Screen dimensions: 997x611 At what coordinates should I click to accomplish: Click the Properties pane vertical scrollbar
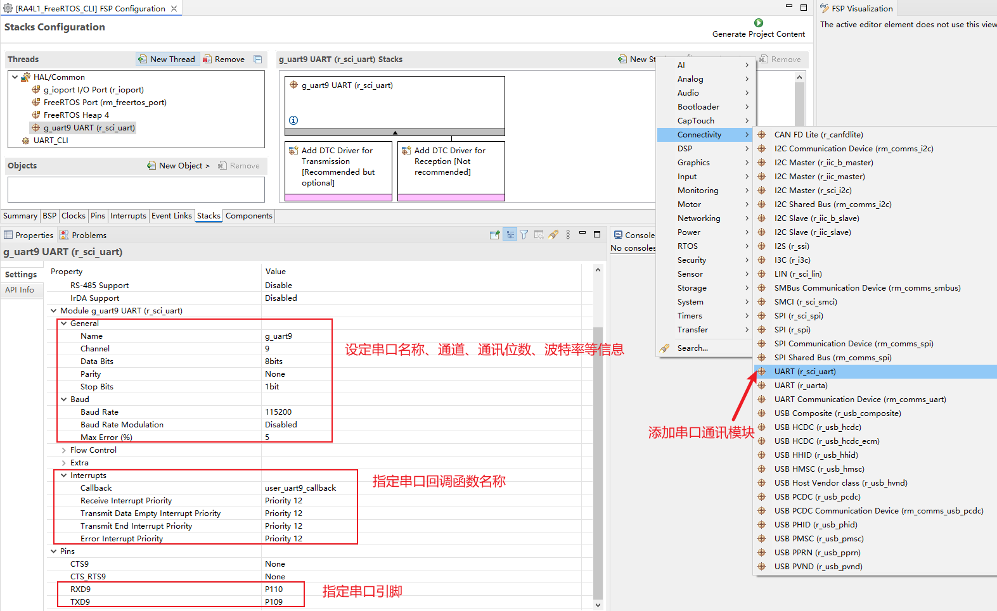pyautogui.click(x=598, y=463)
